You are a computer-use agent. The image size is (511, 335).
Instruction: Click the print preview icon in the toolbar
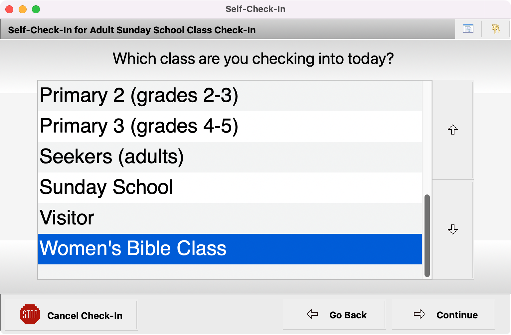point(468,29)
